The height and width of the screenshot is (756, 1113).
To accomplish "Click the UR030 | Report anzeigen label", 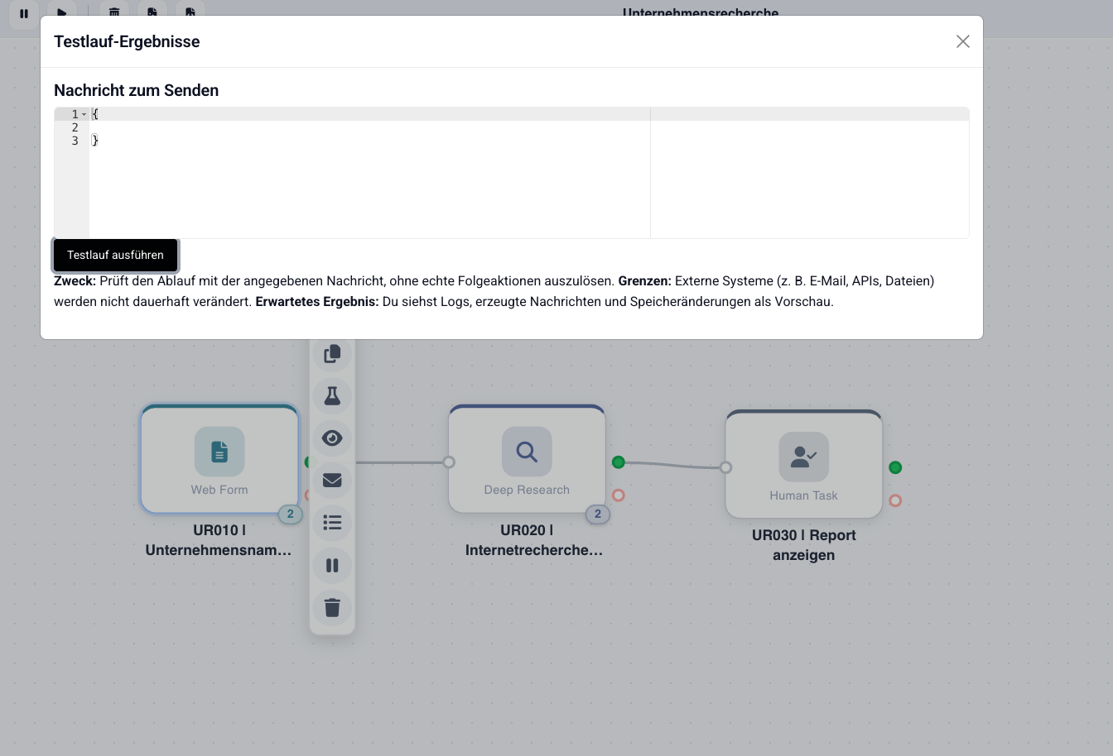I will (x=803, y=545).
